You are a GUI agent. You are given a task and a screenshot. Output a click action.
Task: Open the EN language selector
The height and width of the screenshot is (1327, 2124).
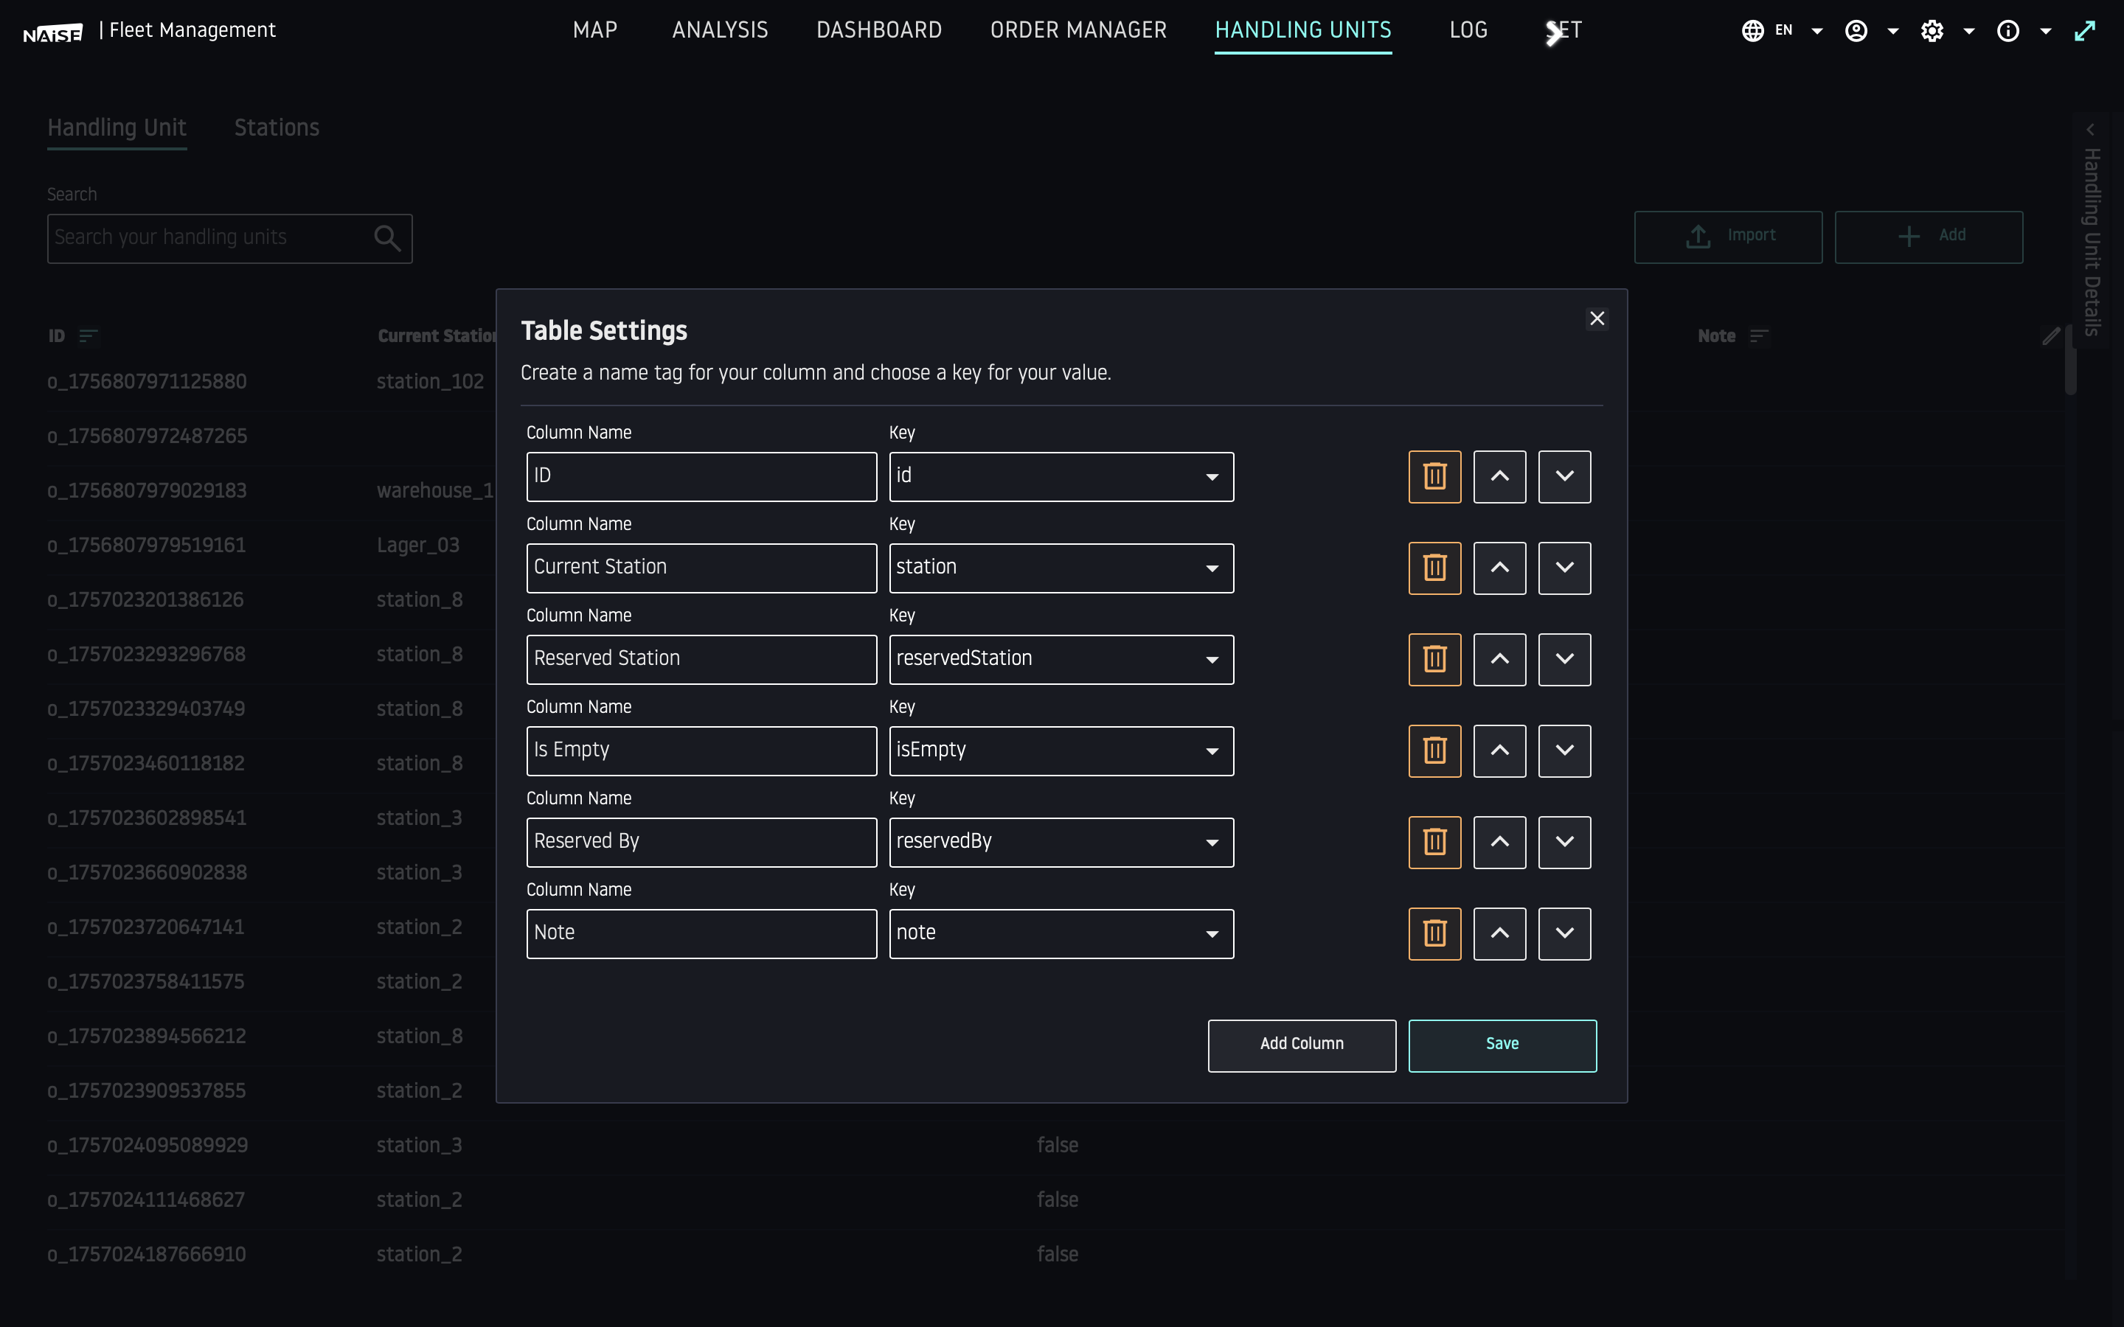(x=1782, y=31)
